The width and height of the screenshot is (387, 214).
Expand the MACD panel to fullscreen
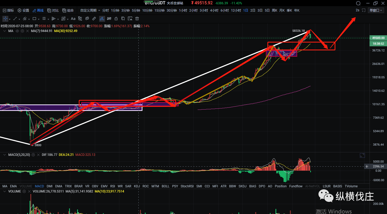pos(362,155)
